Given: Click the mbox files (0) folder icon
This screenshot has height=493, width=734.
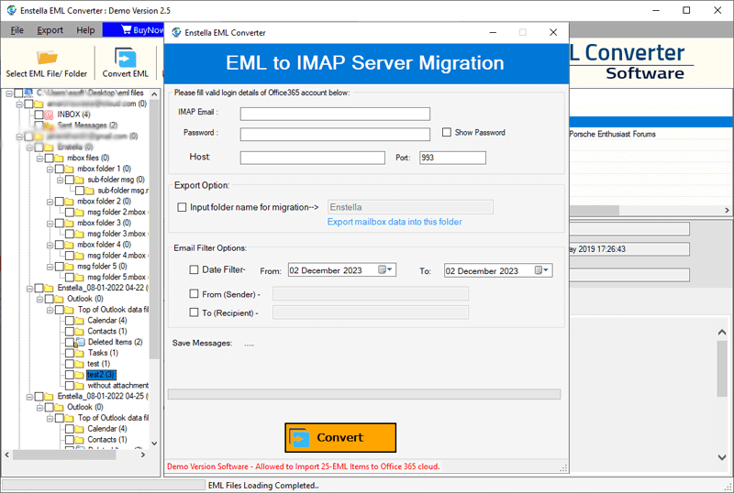Looking at the screenshot, I should pyautogui.click(x=59, y=159).
